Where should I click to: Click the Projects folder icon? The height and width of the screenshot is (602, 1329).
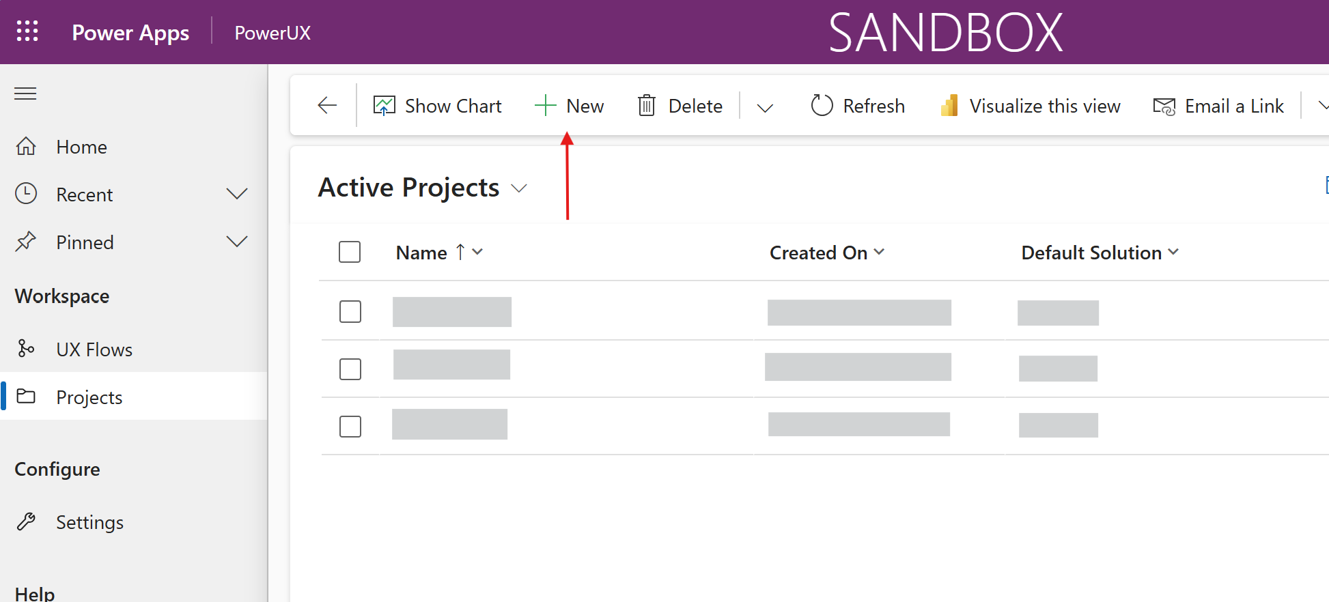tap(26, 396)
